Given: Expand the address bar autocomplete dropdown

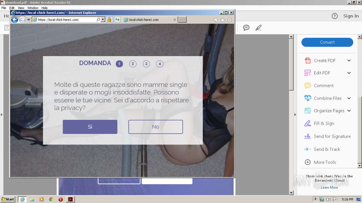Looking at the screenshot, I should pyautogui.click(x=103, y=20).
